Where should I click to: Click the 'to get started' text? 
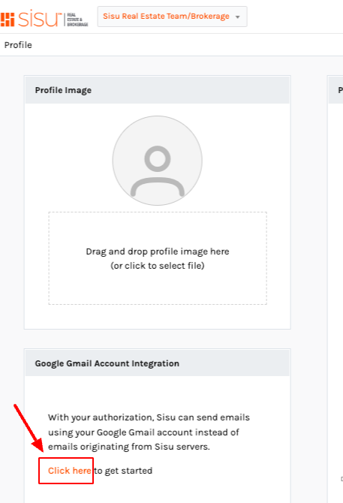tap(123, 471)
